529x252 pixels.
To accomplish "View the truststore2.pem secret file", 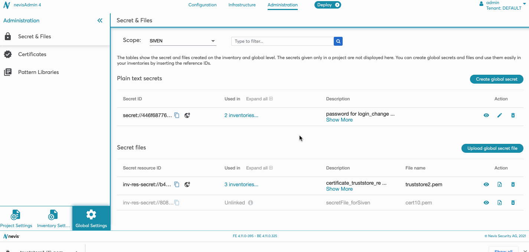I will 486,184.
